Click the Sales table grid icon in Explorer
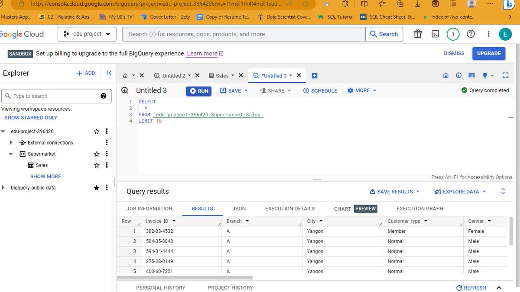 [x=29, y=165]
